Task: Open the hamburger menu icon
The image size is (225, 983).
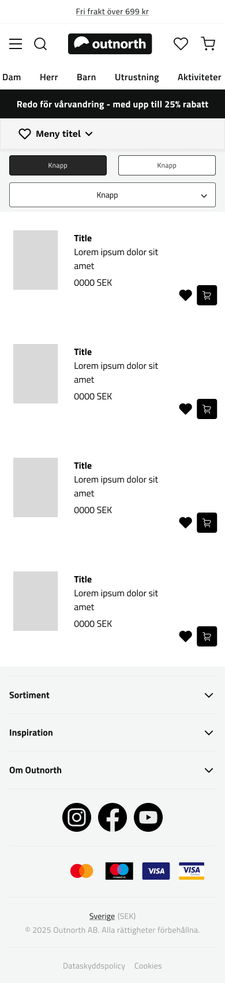Action: click(16, 44)
